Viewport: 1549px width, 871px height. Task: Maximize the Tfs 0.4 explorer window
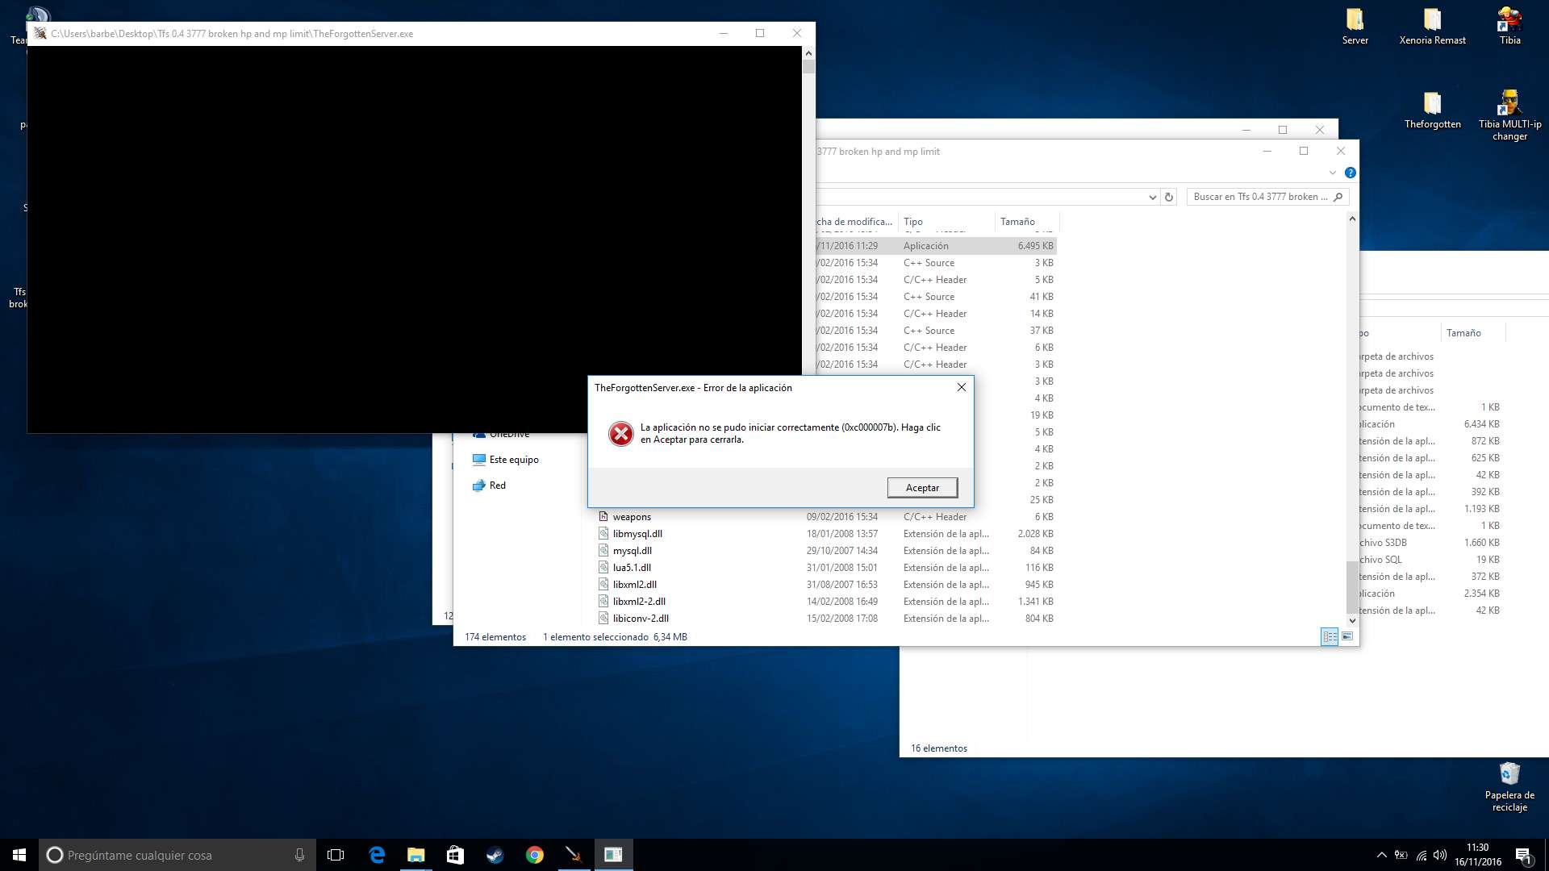[x=1303, y=151]
